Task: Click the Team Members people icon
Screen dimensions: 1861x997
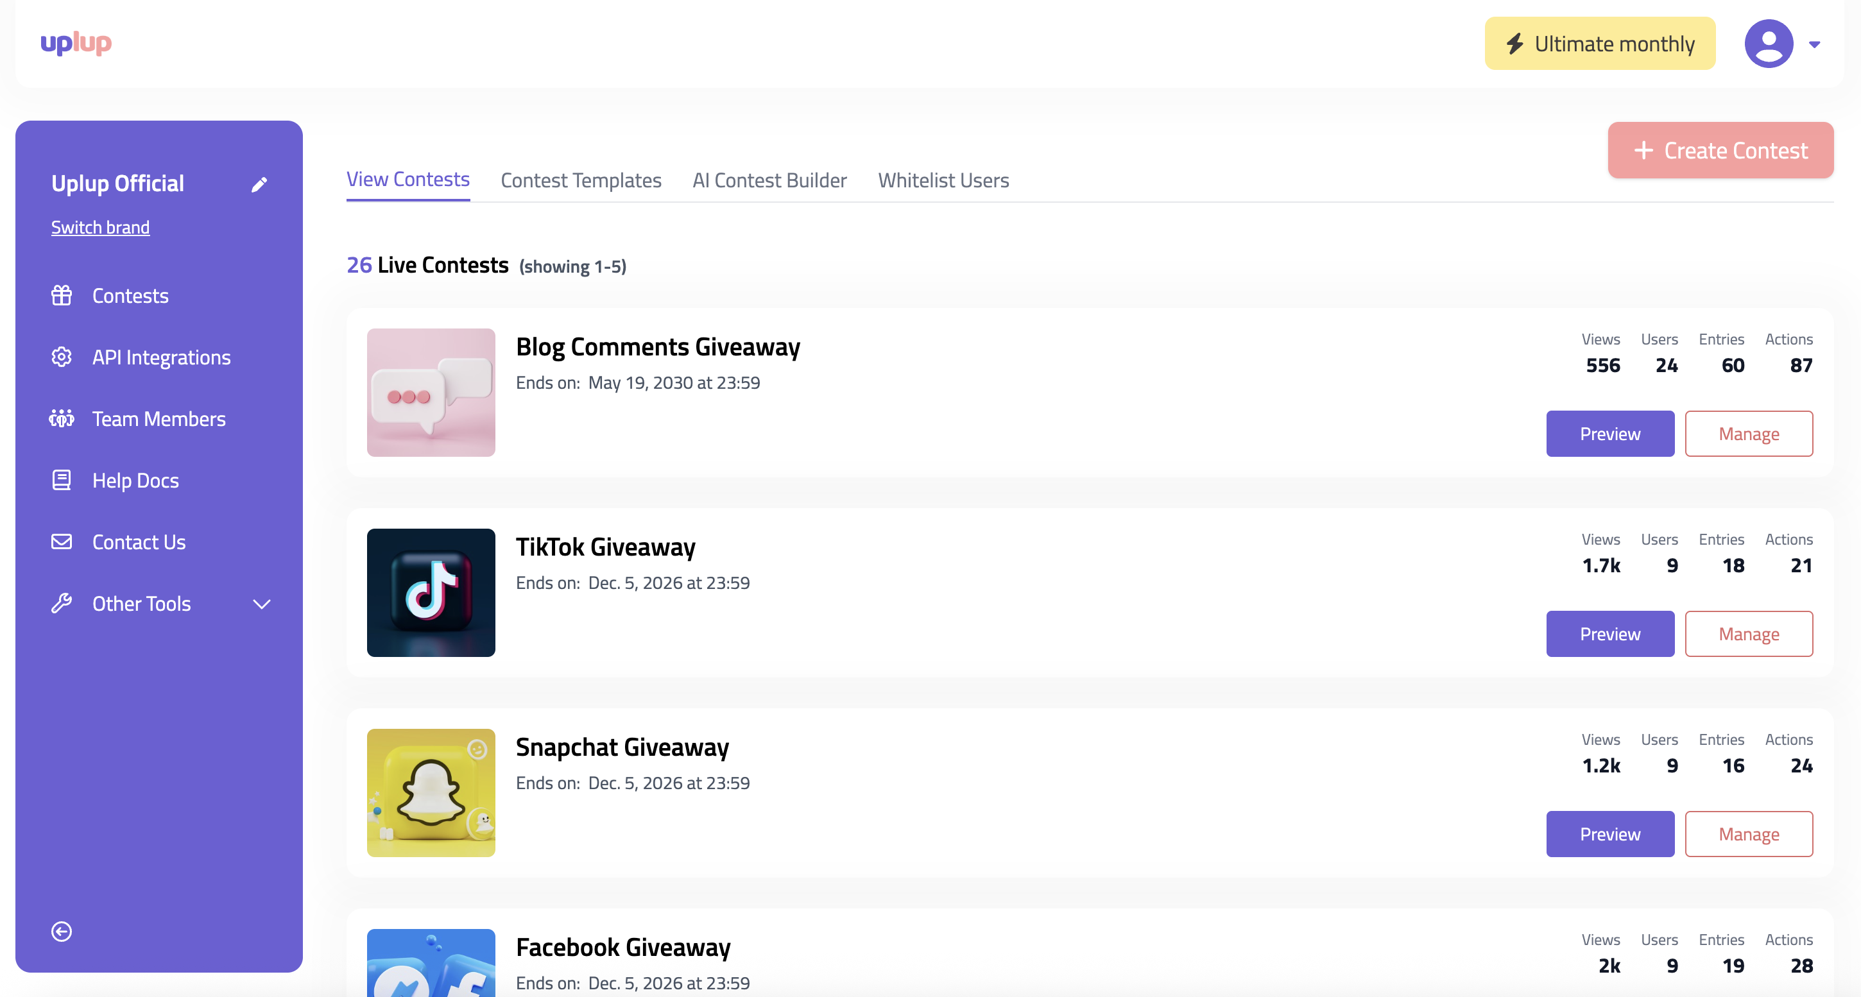Action: click(x=62, y=419)
